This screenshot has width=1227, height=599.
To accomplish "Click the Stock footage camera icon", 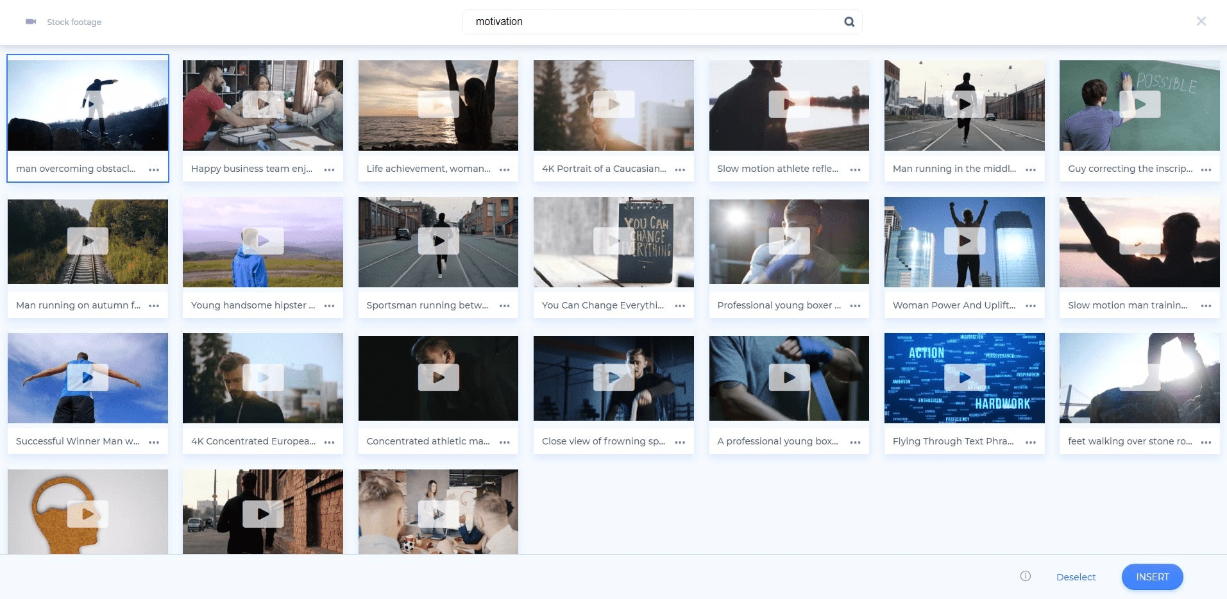I will (x=30, y=21).
